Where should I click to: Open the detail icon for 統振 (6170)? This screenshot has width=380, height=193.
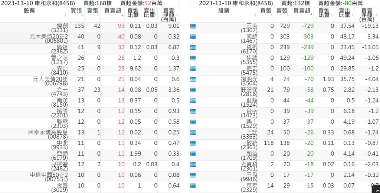coord(193,47)
